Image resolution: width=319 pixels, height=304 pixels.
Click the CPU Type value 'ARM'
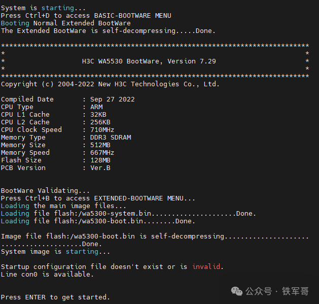pyautogui.click(x=96, y=107)
